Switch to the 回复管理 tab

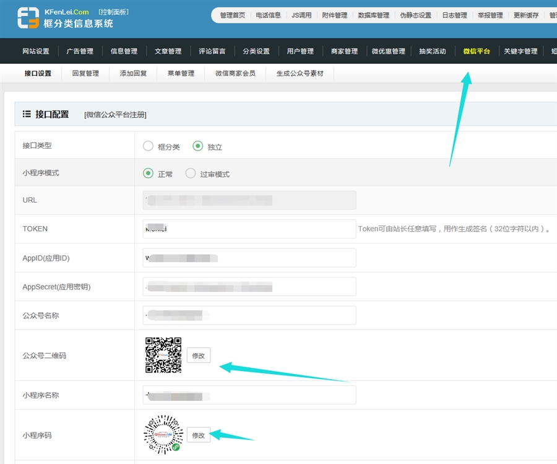tap(85, 74)
